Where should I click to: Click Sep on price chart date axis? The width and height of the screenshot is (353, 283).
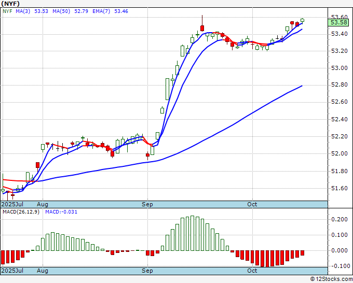click(147, 204)
